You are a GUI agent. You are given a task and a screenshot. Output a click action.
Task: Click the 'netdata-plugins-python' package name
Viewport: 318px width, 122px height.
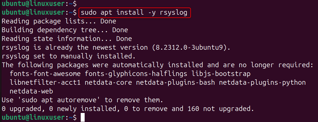tap(262, 82)
